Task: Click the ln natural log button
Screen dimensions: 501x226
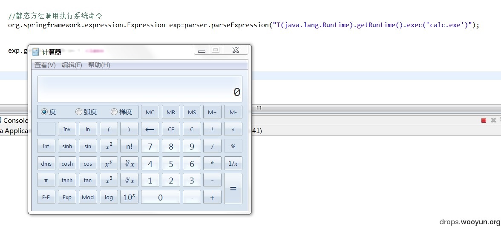Action: point(88,129)
